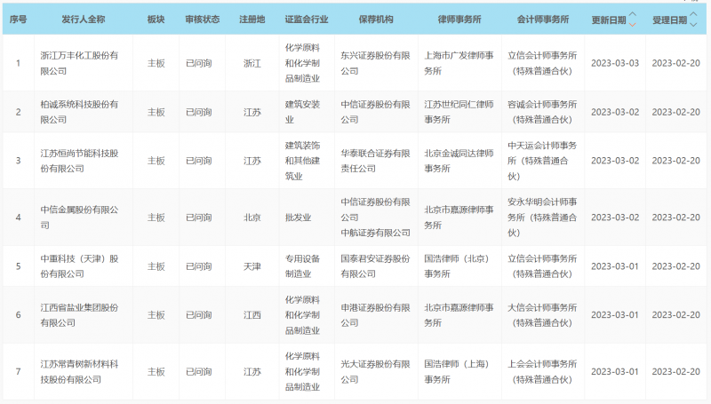Open 江苏恒尚节能科技股份有限公司 issuer entry

click(x=80, y=161)
